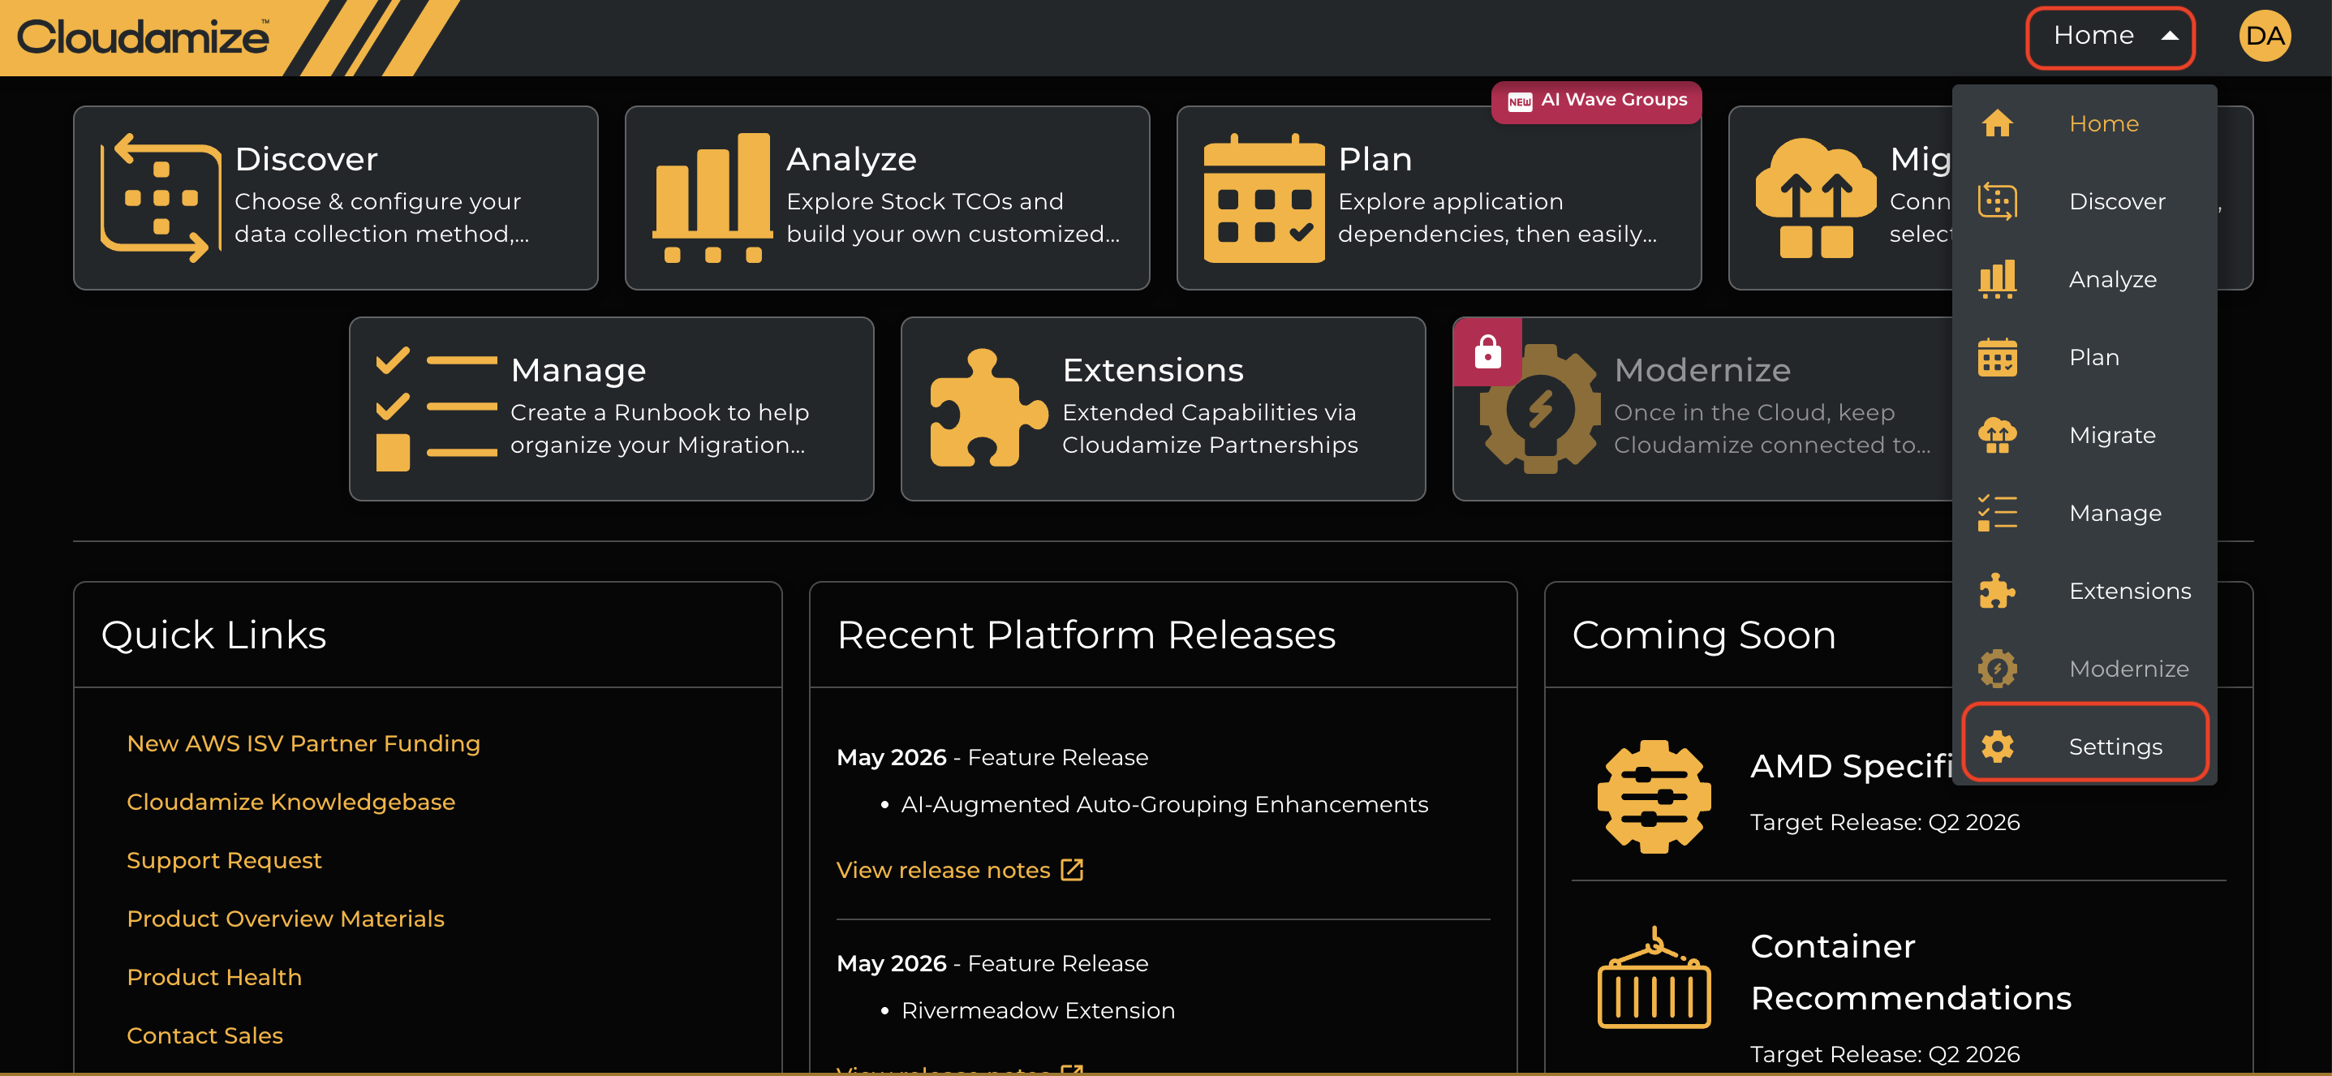
Task: Open the Analyze card title
Action: pos(852,159)
